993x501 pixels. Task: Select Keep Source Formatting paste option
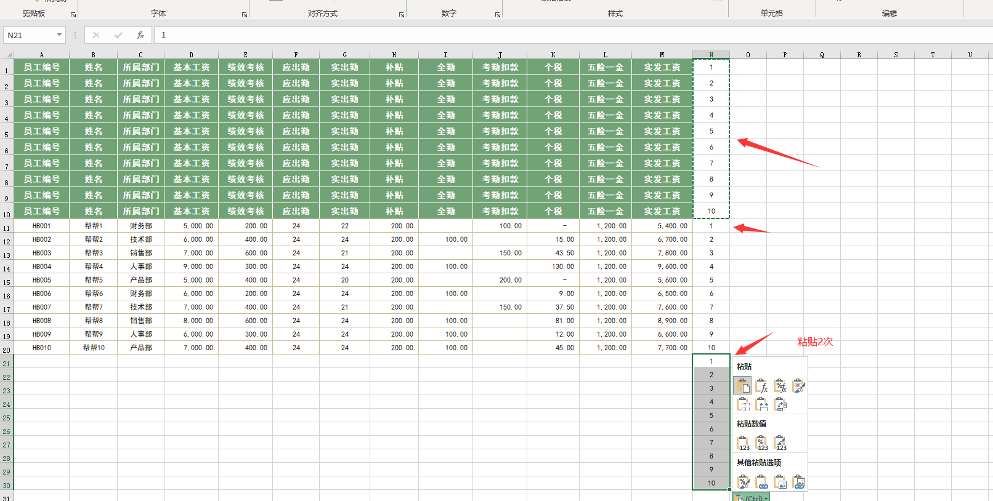(x=798, y=386)
